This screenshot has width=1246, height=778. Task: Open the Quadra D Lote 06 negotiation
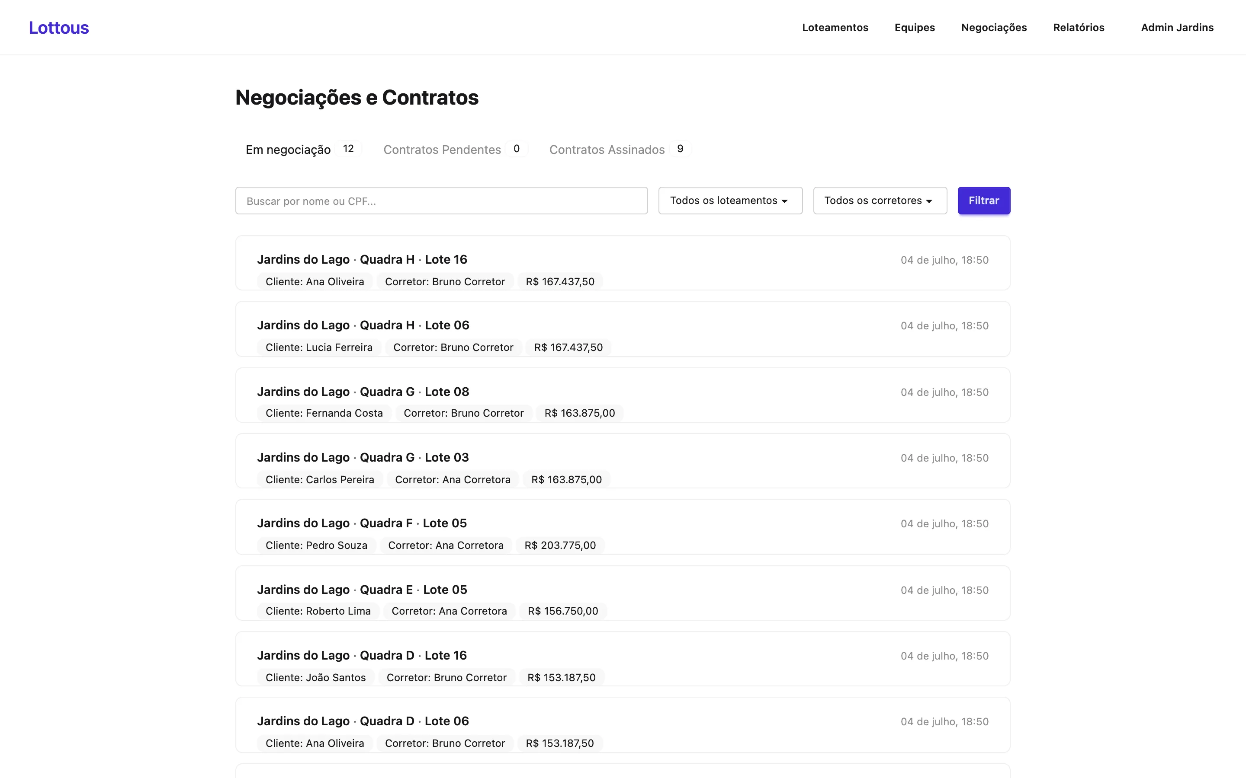click(x=623, y=725)
